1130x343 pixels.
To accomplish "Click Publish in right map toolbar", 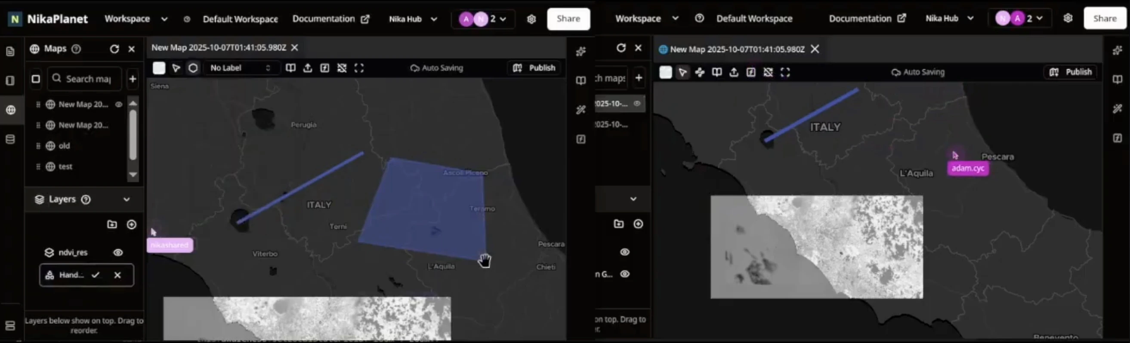I will pyautogui.click(x=1071, y=72).
